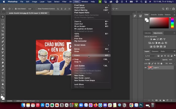
Task: Add a Color Balance scales adjustment
Action: (x=153, y=43)
